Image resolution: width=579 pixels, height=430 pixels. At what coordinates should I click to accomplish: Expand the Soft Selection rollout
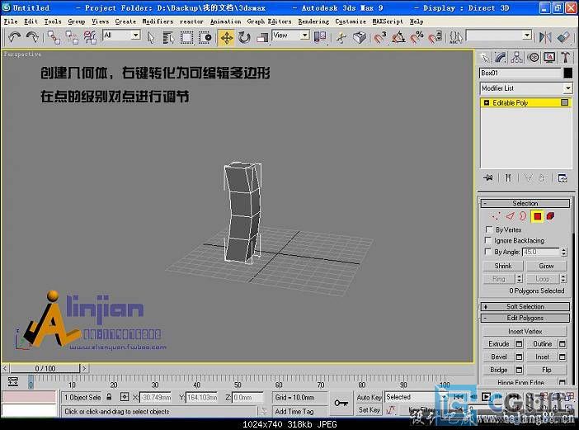525,306
